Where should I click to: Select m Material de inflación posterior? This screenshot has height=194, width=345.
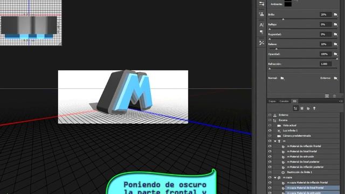[x=306, y=167]
